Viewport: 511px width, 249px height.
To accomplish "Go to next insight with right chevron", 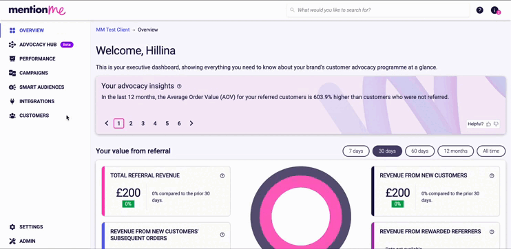I will pos(191,123).
